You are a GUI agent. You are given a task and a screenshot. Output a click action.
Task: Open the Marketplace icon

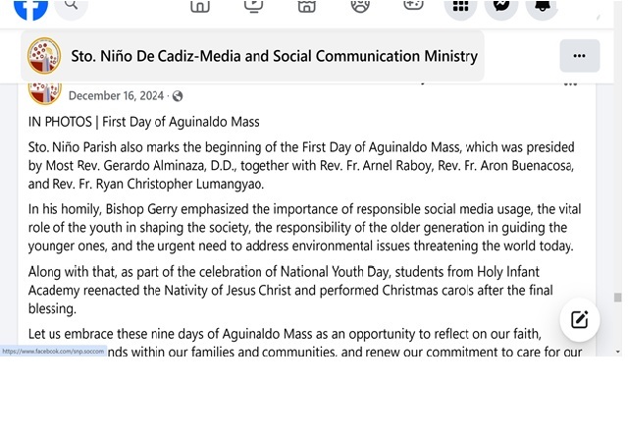click(x=307, y=7)
